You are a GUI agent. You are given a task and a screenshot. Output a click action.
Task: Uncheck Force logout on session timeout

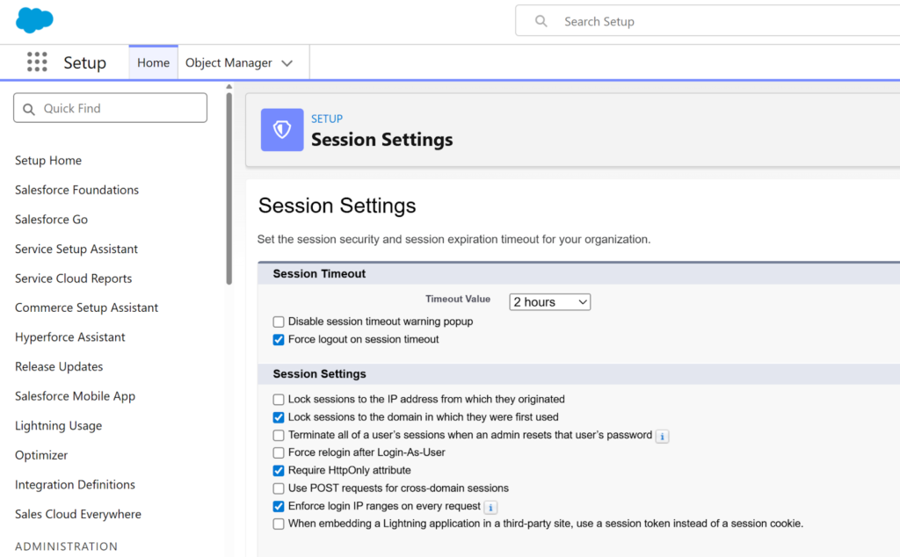click(x=279, y=340)
